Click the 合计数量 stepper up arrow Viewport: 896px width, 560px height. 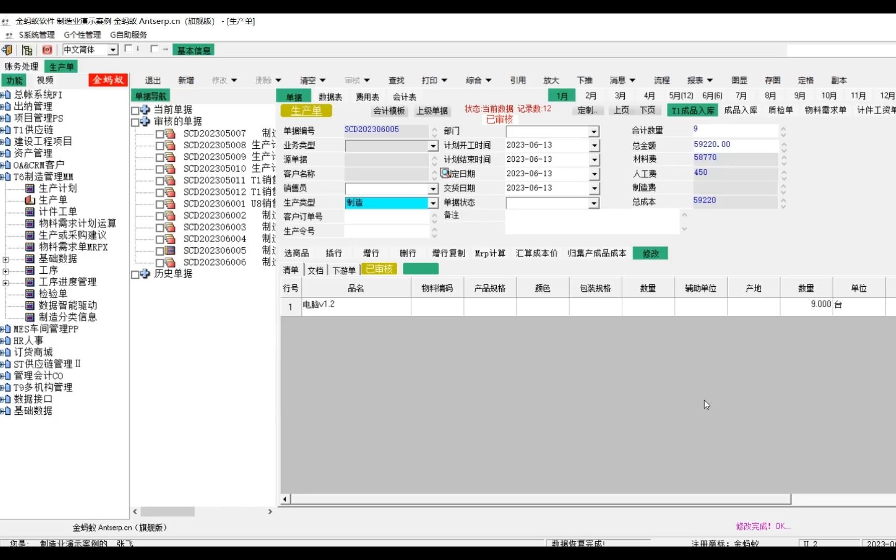[783, 128]
